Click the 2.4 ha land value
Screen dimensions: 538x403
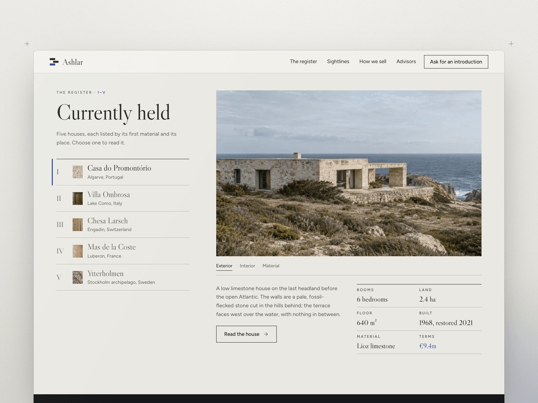427,299
